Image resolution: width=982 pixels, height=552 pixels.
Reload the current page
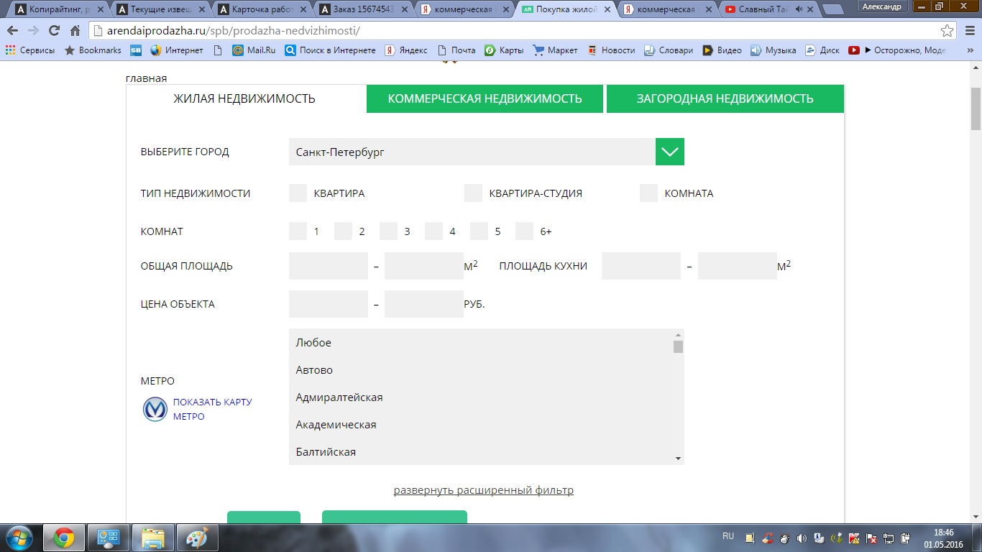54,31
